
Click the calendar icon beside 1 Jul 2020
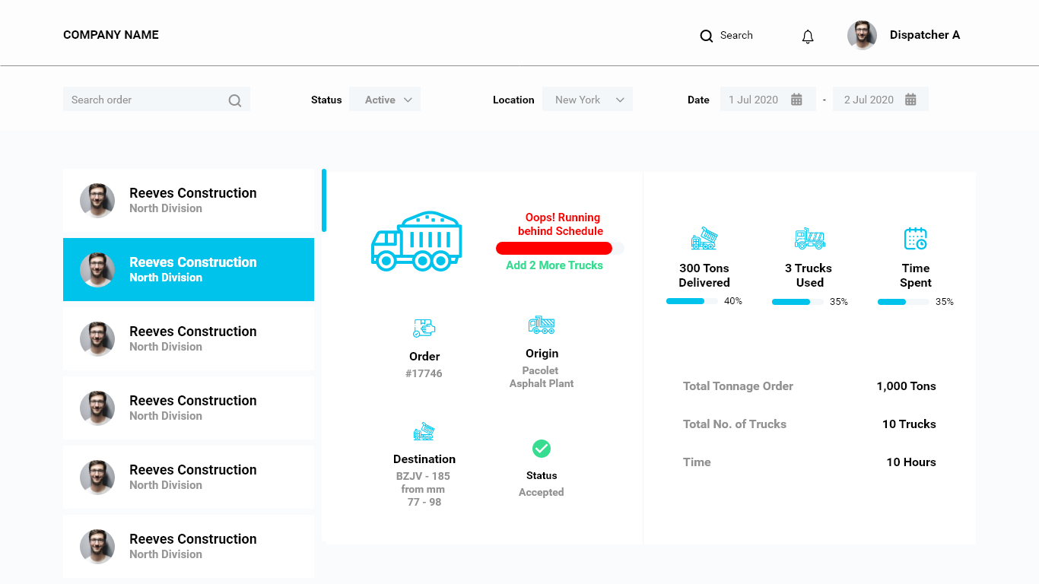coord(796,99)
